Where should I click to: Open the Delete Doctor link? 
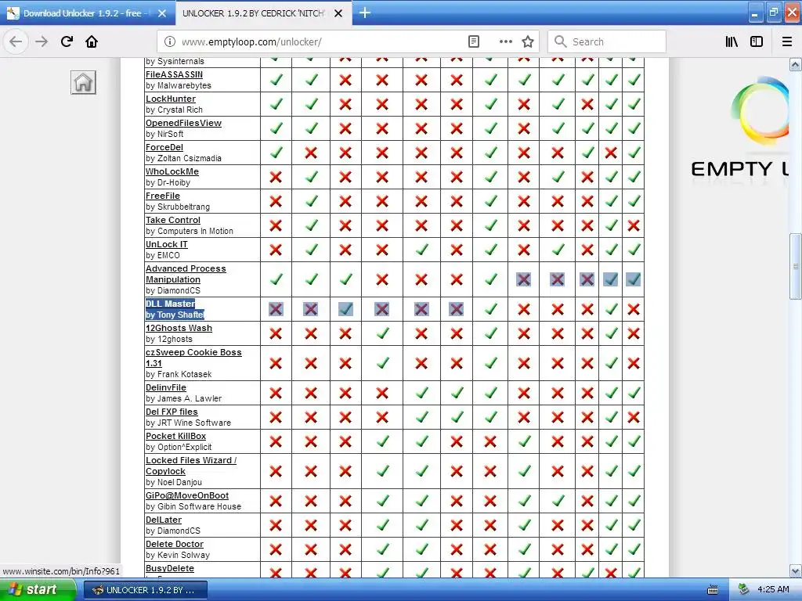[175, 544]
